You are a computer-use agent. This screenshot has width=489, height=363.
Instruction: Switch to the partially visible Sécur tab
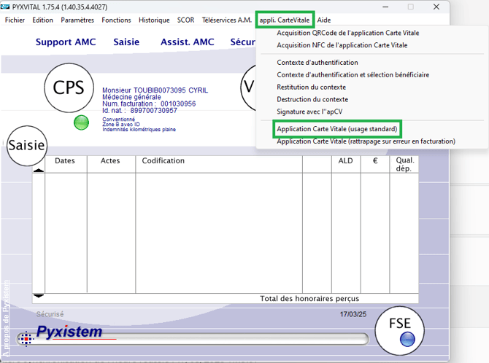tap(242, 42)
